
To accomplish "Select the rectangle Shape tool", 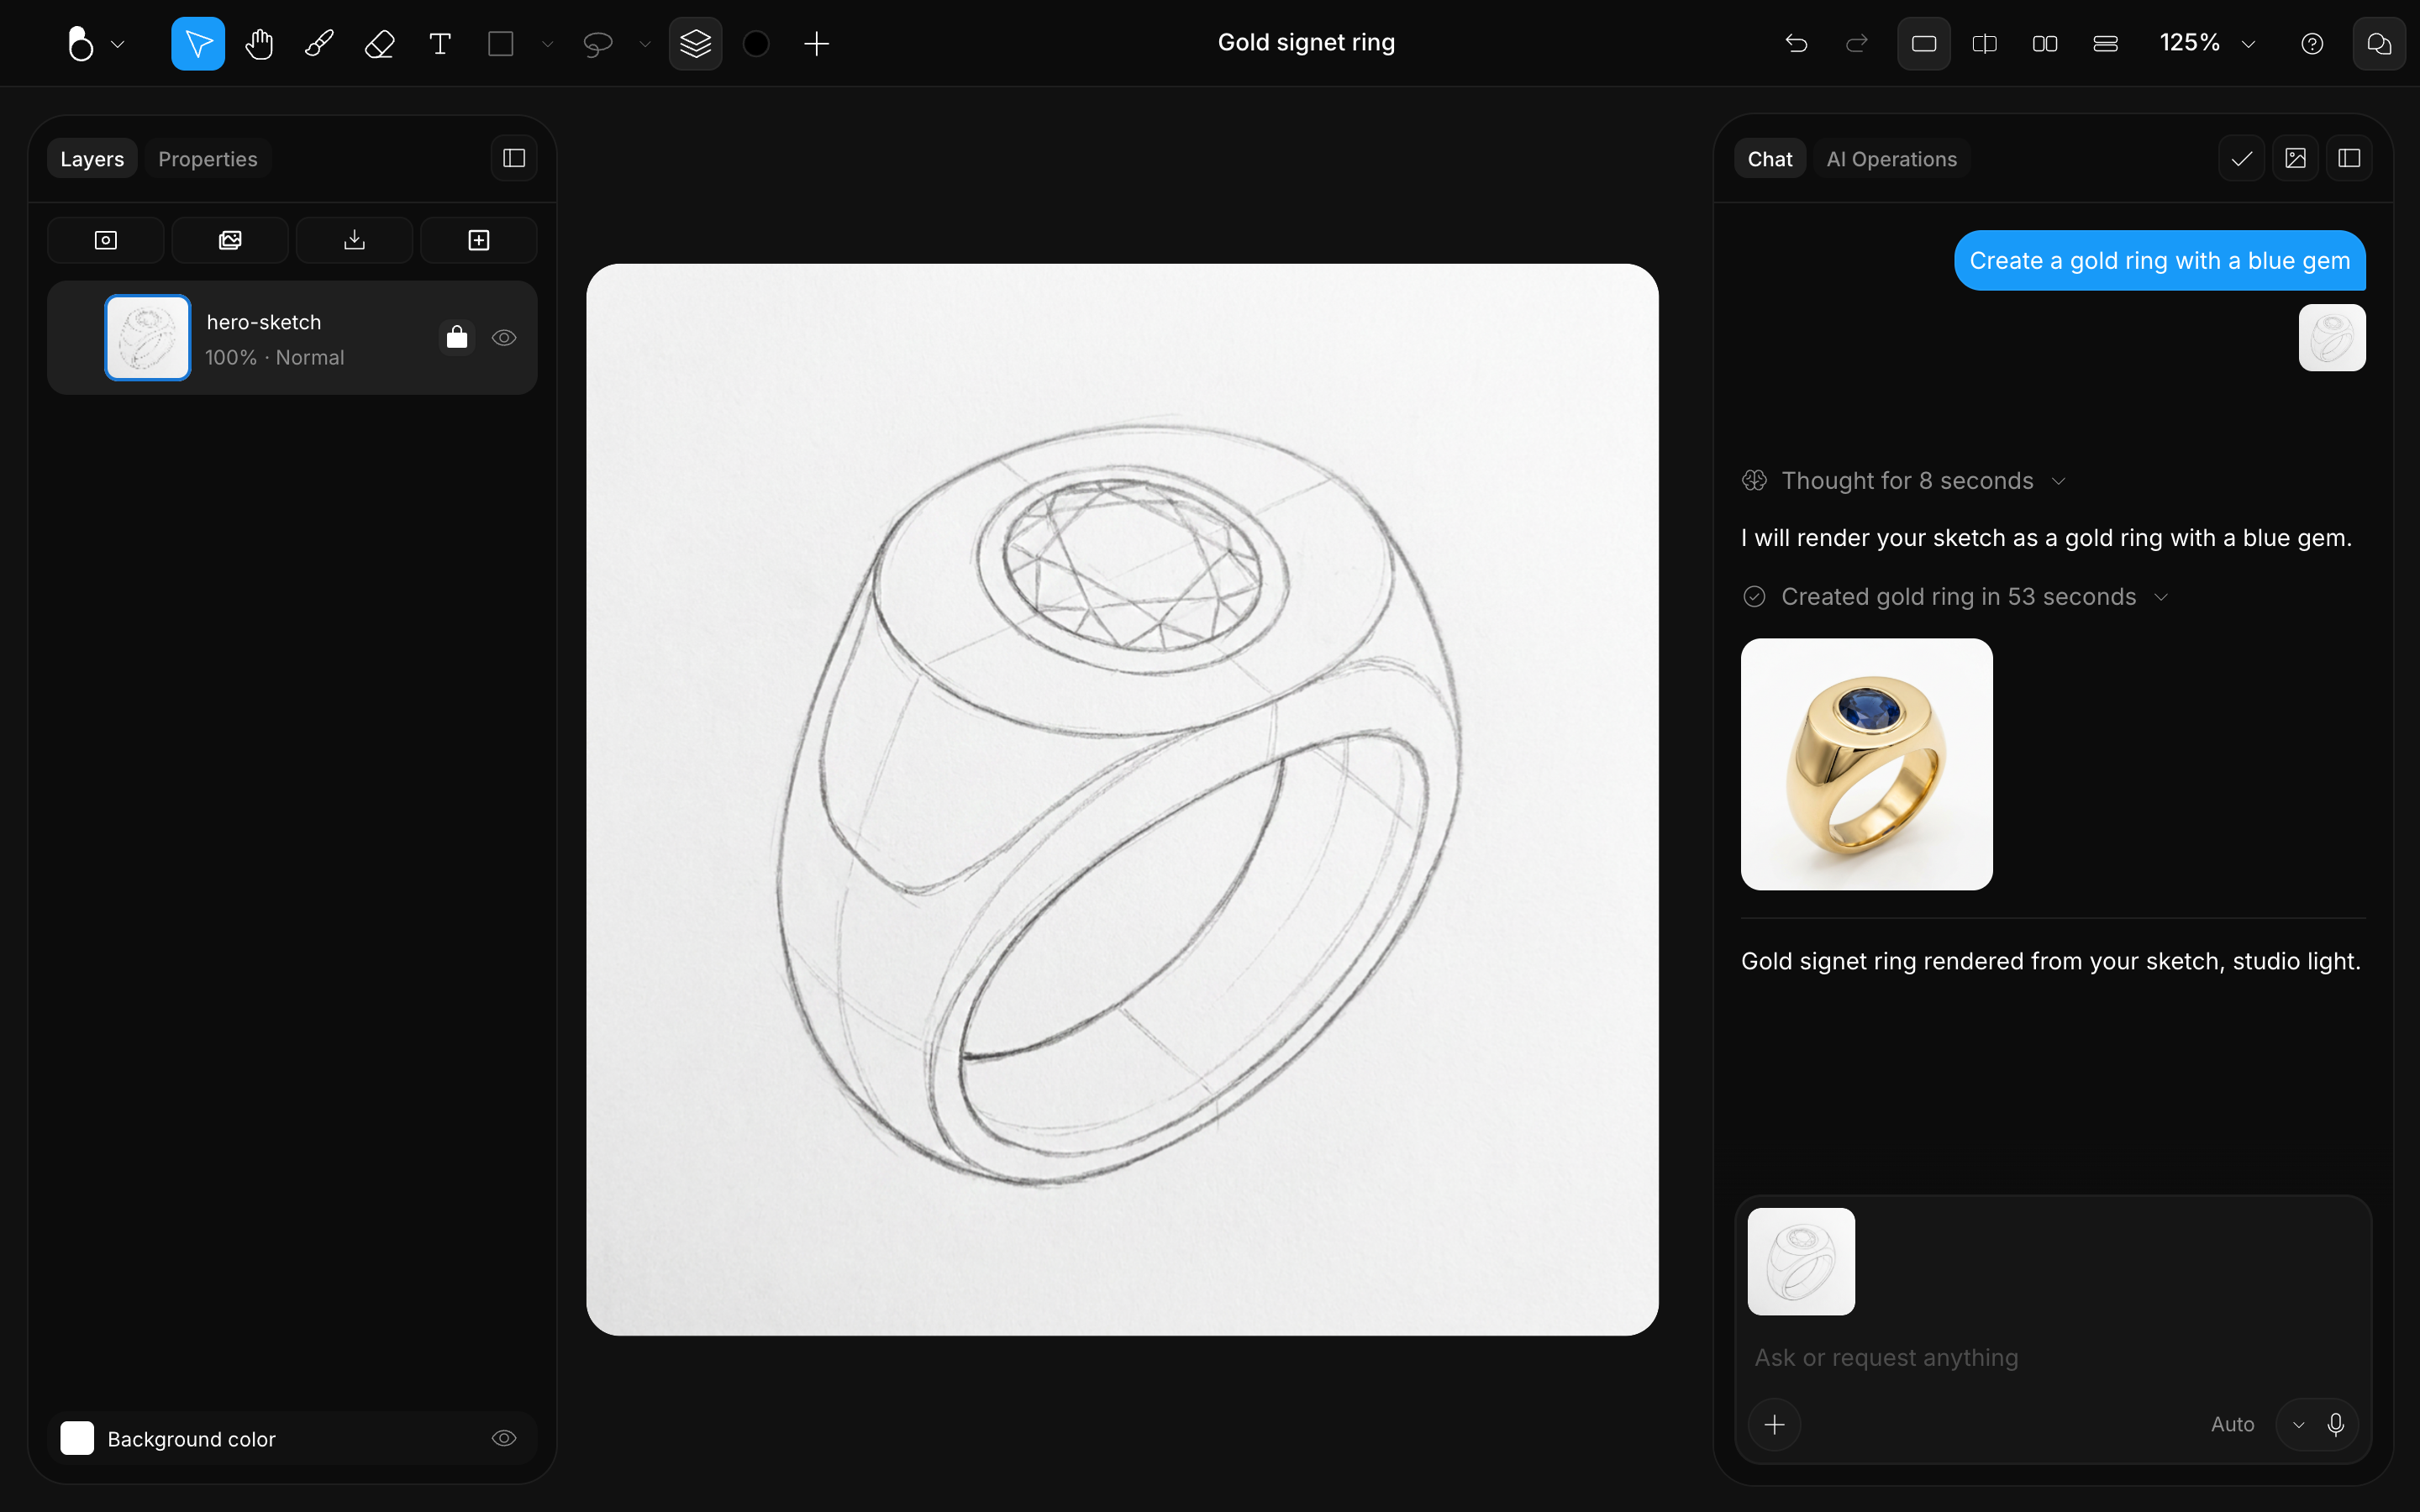I will 501,44.
